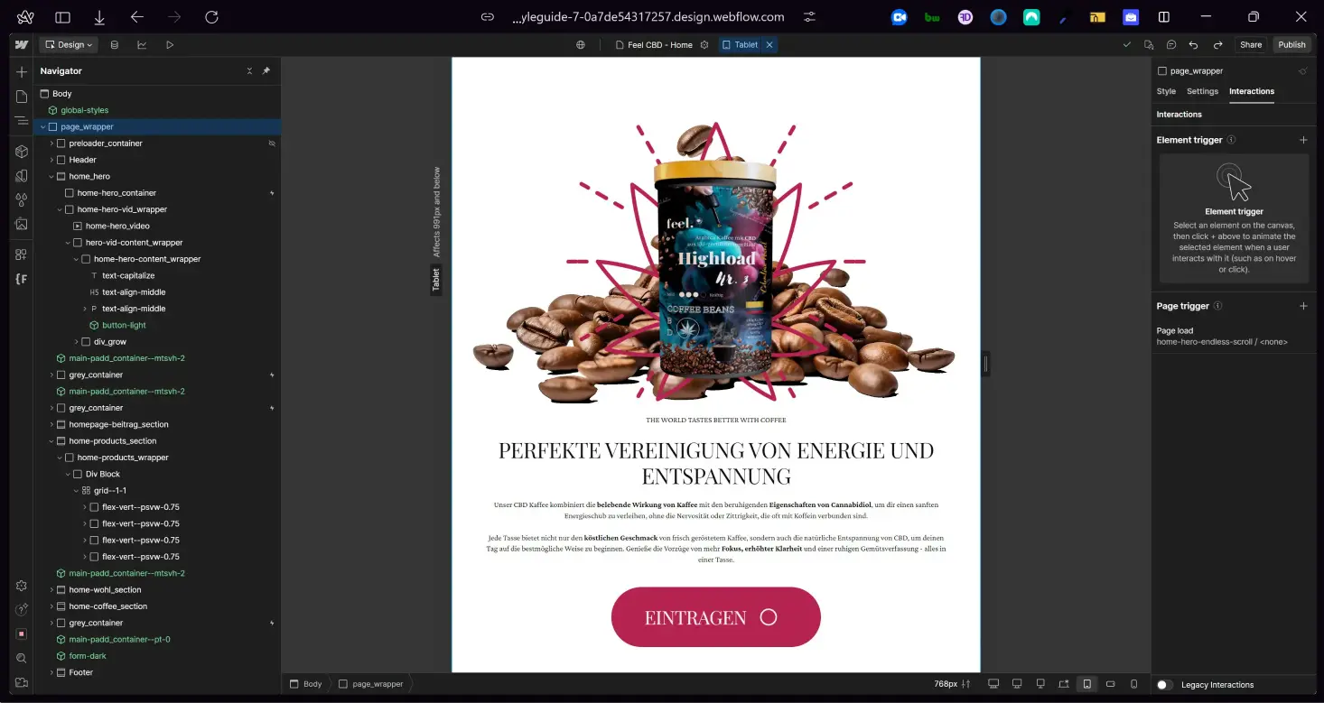Open the Comments speech bubble icon
Viewport: 1324px width, 703px height.
[1171, 44]
